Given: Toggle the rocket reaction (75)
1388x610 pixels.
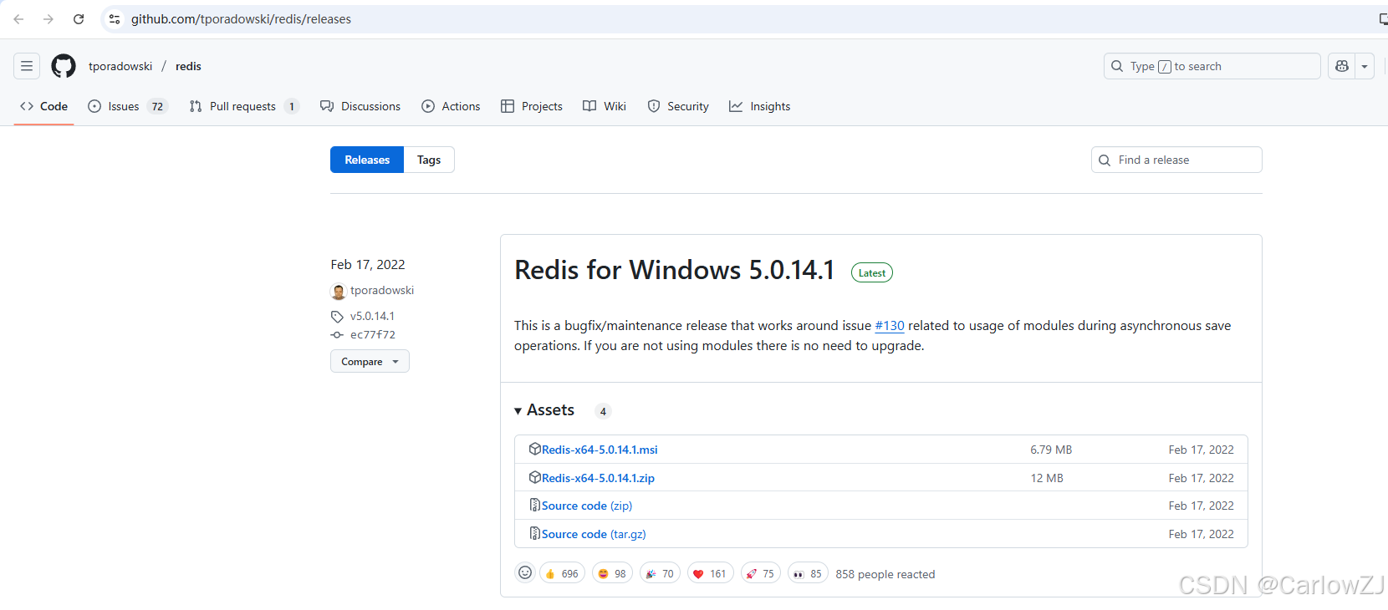Looking at the screenshot, I should tap(761, 573).
